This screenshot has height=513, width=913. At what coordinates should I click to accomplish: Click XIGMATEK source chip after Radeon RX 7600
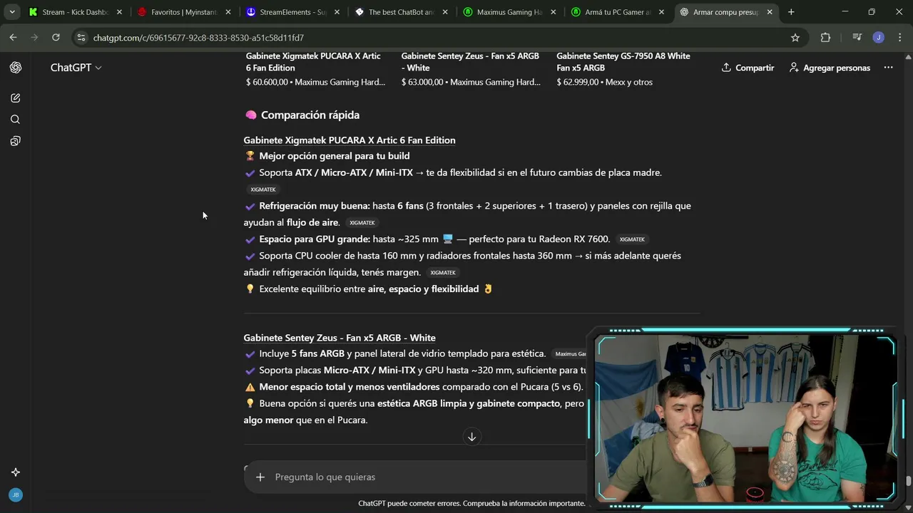point(632,239)
